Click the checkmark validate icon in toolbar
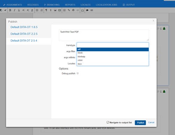Viewport: 175px width, 135px height. coord(5,10)
